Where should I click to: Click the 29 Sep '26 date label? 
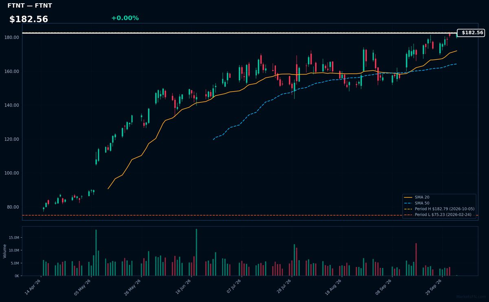[x=434, y=287]
